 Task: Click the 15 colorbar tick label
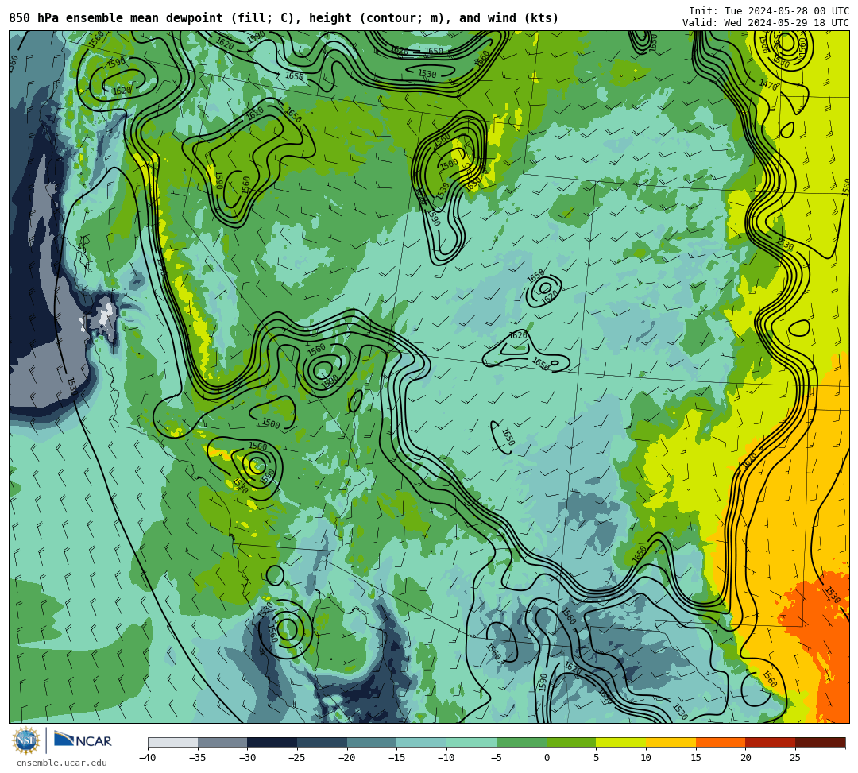coord(695,758)
